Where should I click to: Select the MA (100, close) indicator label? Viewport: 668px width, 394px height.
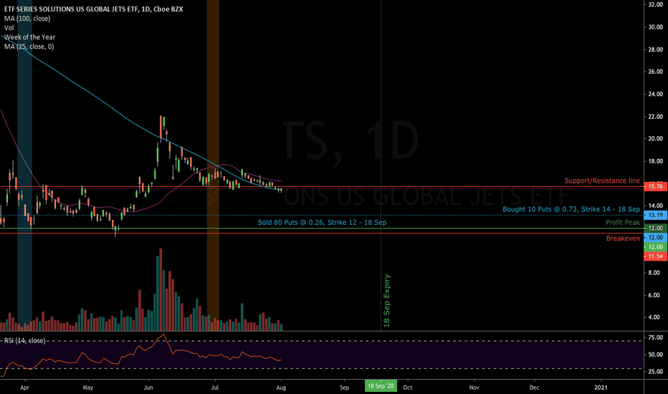click(27, 19)
